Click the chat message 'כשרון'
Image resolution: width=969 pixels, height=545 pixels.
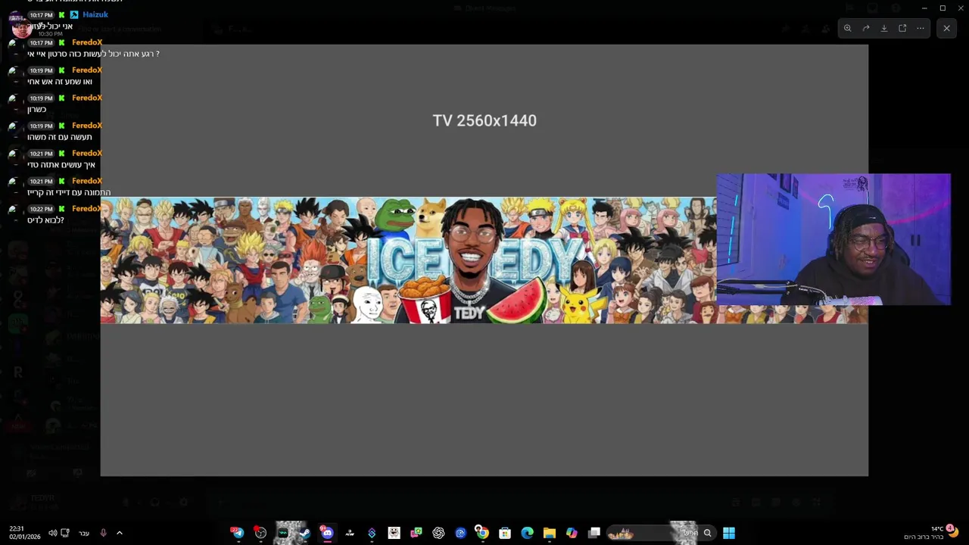[37, 109]
